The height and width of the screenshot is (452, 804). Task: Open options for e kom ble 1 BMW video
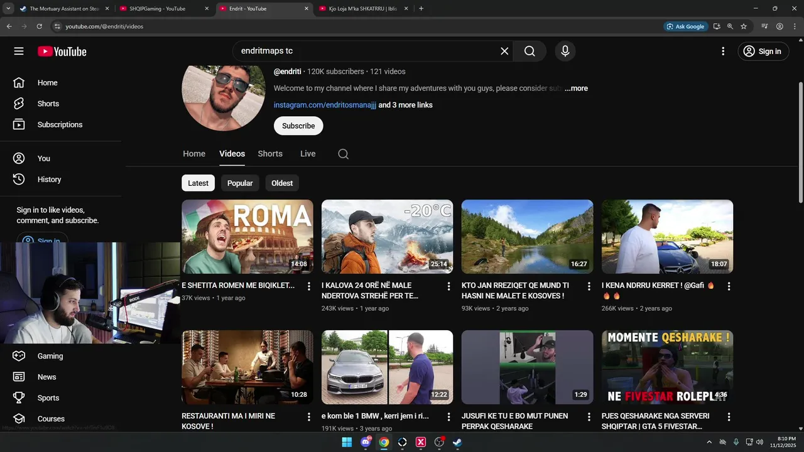coord(448,417)
